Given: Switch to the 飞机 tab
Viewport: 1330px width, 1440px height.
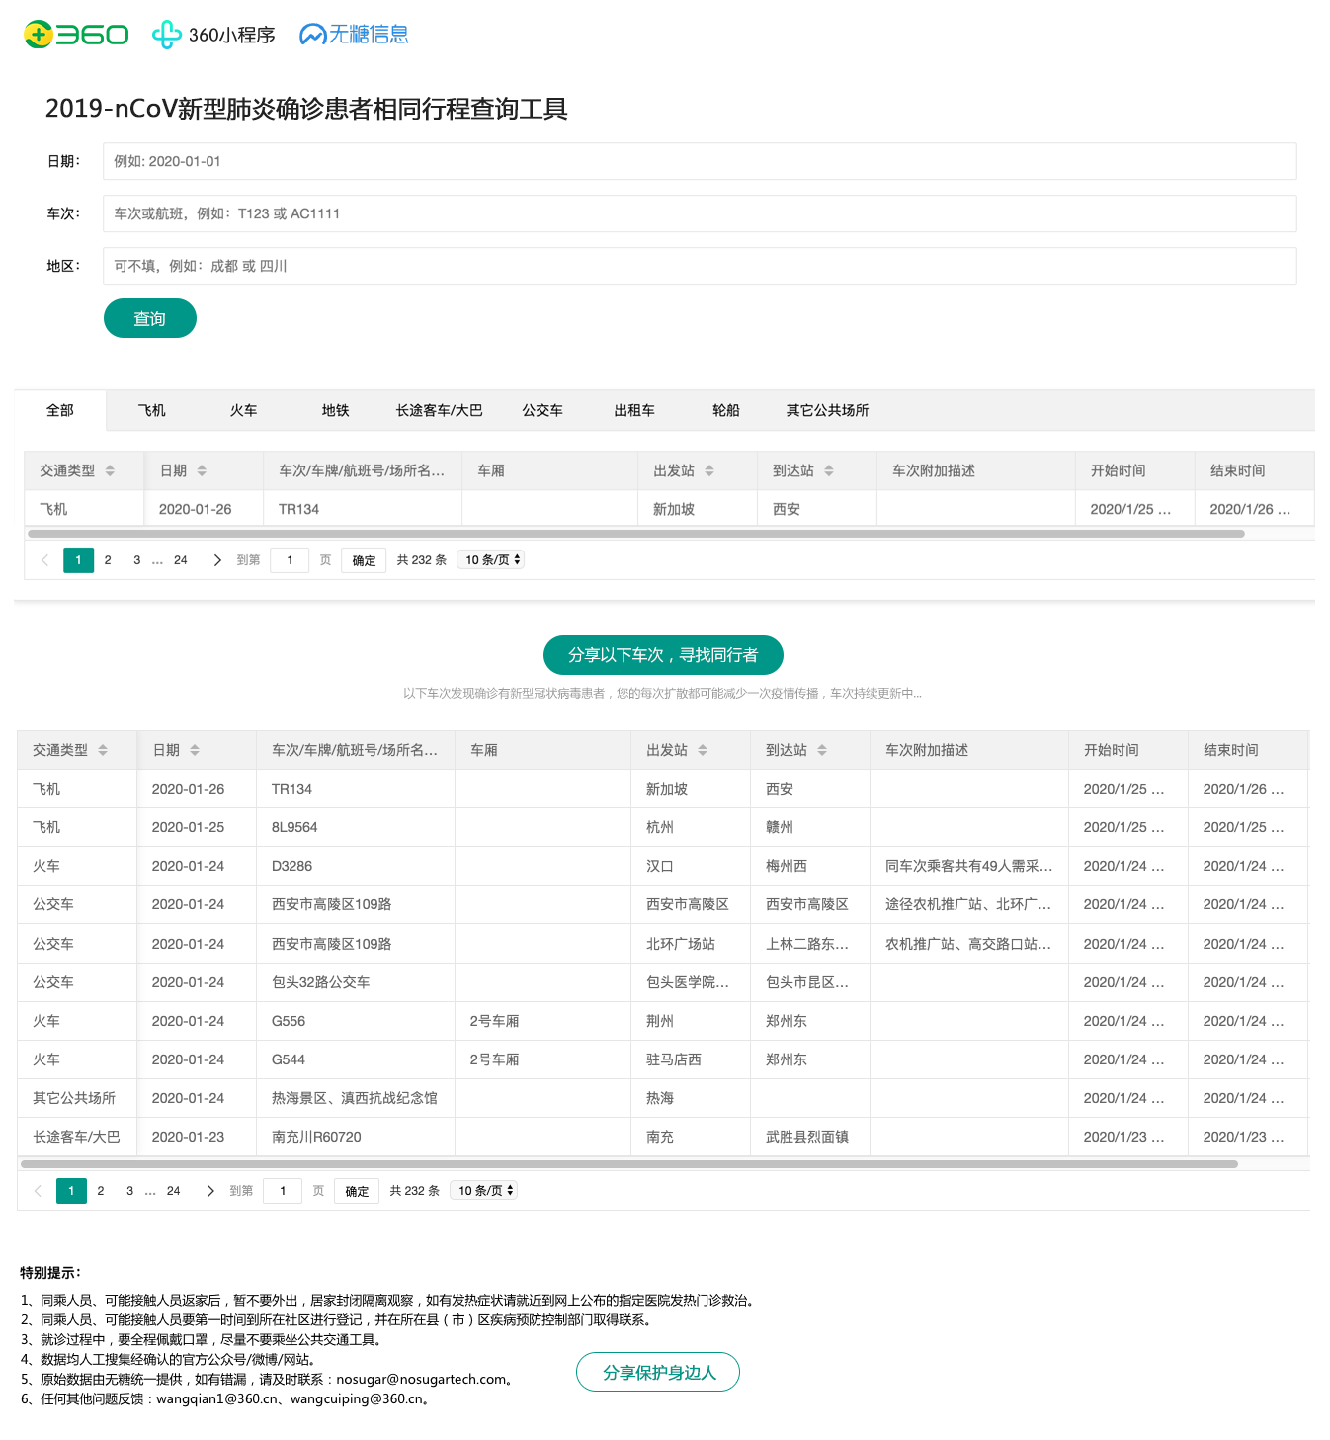Looking at the screenshot, I should tap(150, 410).
